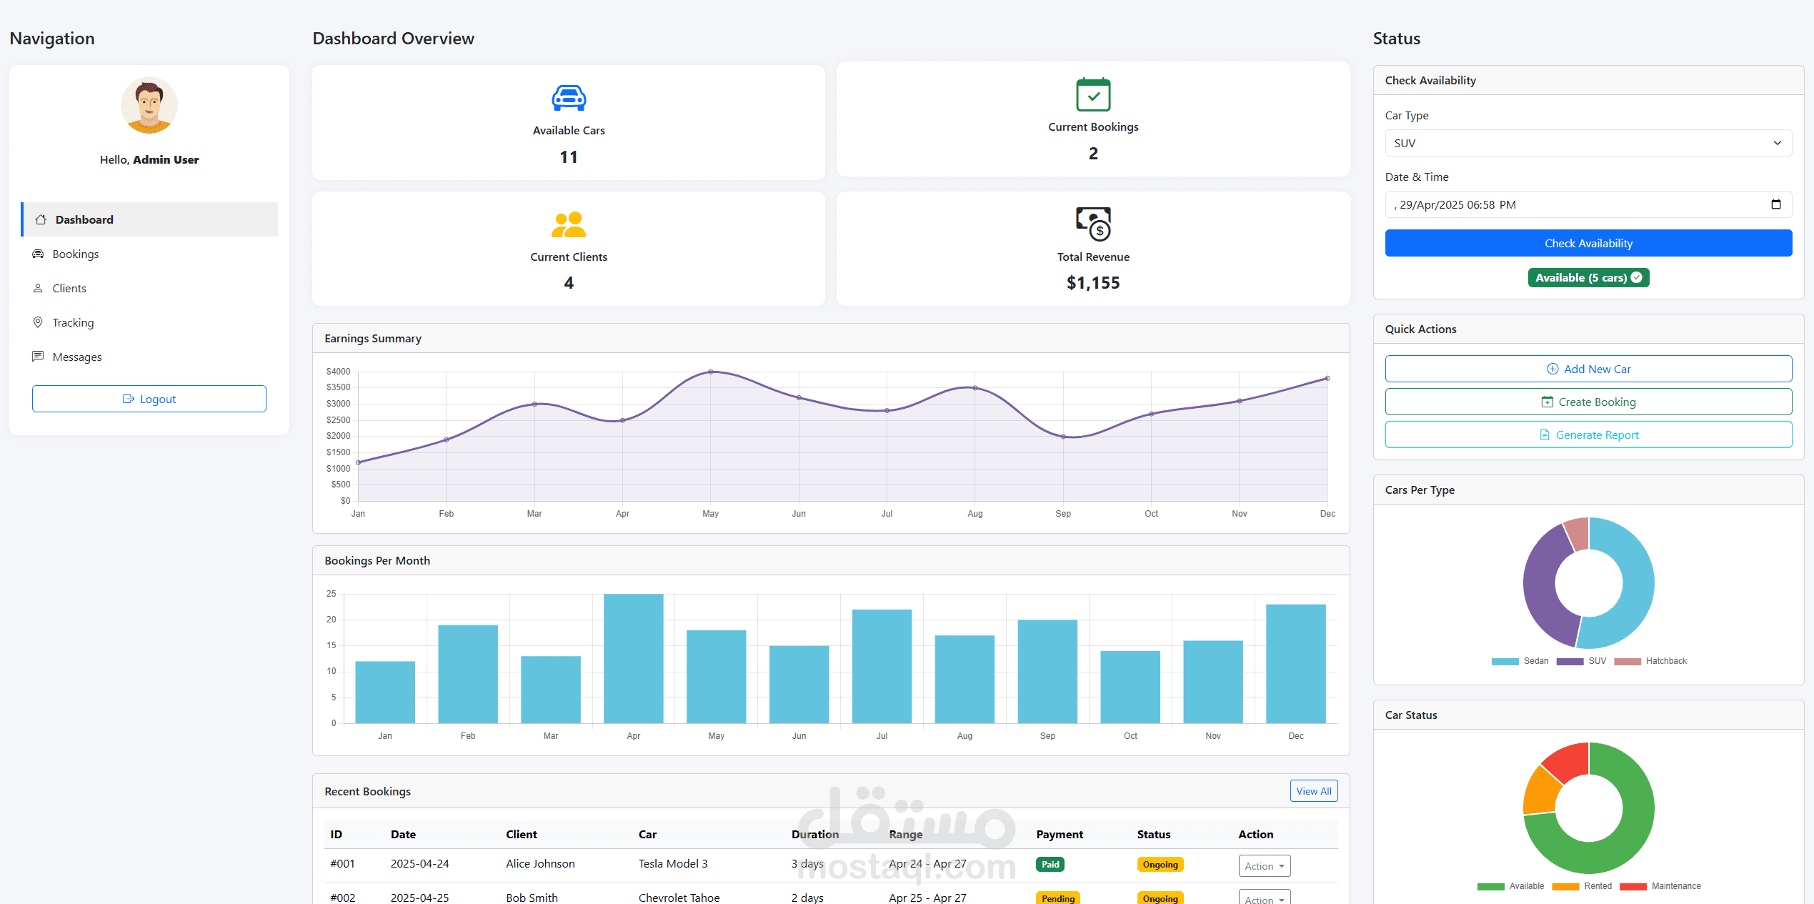1814x904 pixels.
Task: Click the Bookings car icon in sidebar
Action: tap(38, 254)
